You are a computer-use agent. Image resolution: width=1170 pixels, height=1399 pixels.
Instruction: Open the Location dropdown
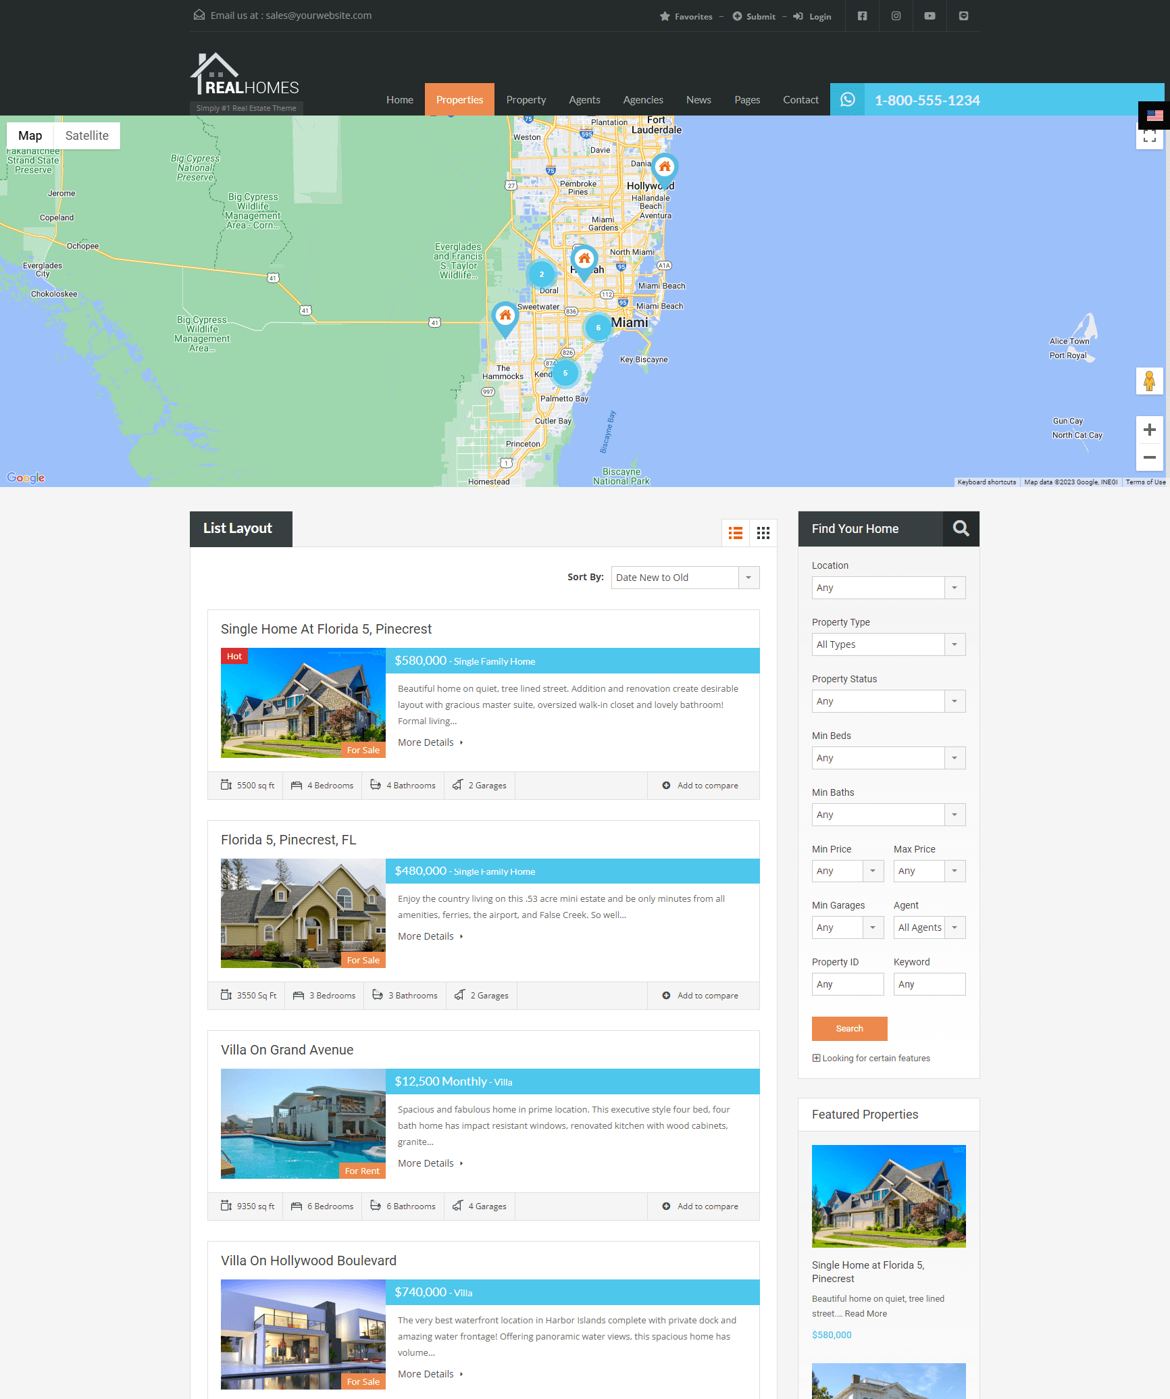click(x=888, y=588)
